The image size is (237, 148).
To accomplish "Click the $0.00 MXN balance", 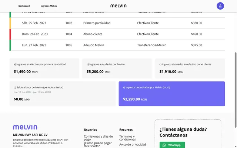I will coord(22,99).
